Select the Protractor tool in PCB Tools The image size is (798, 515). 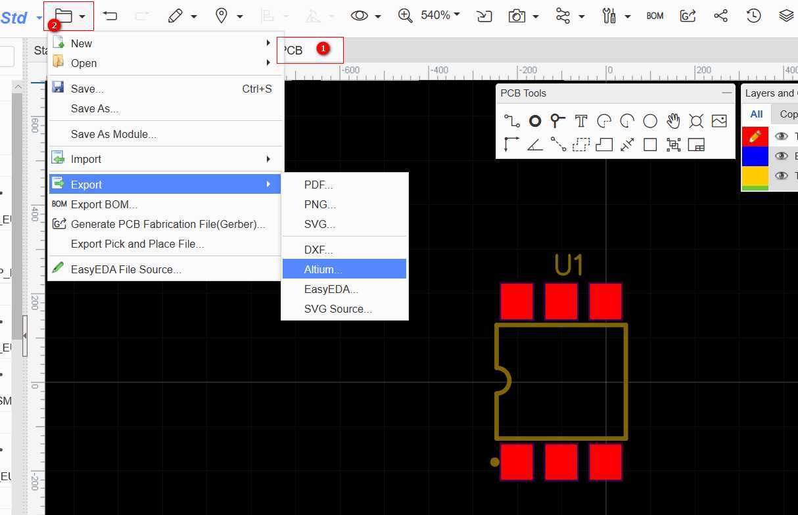[535, 145]
